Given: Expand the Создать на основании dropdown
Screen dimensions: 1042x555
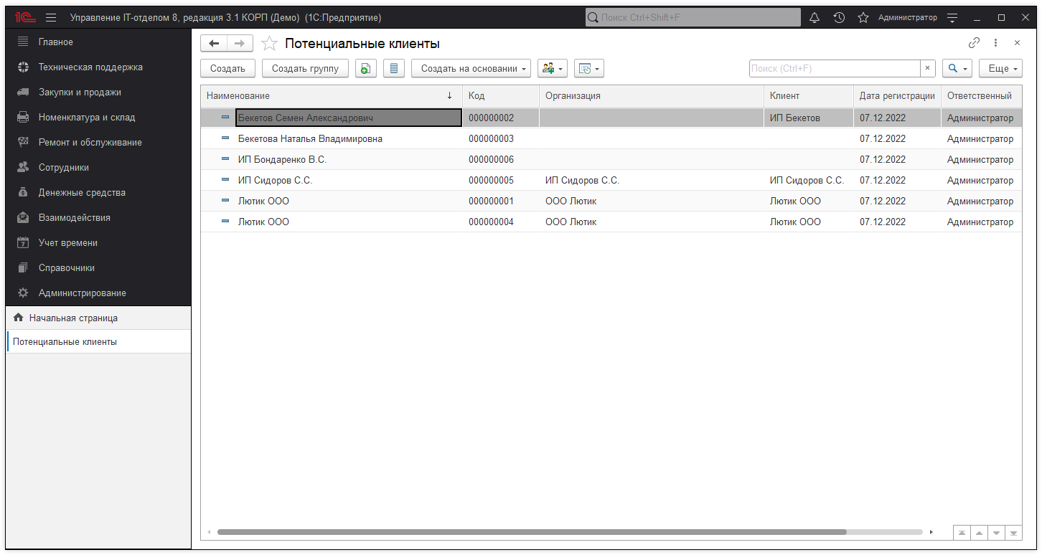Looking at the screenshot, I should point(470,68).
